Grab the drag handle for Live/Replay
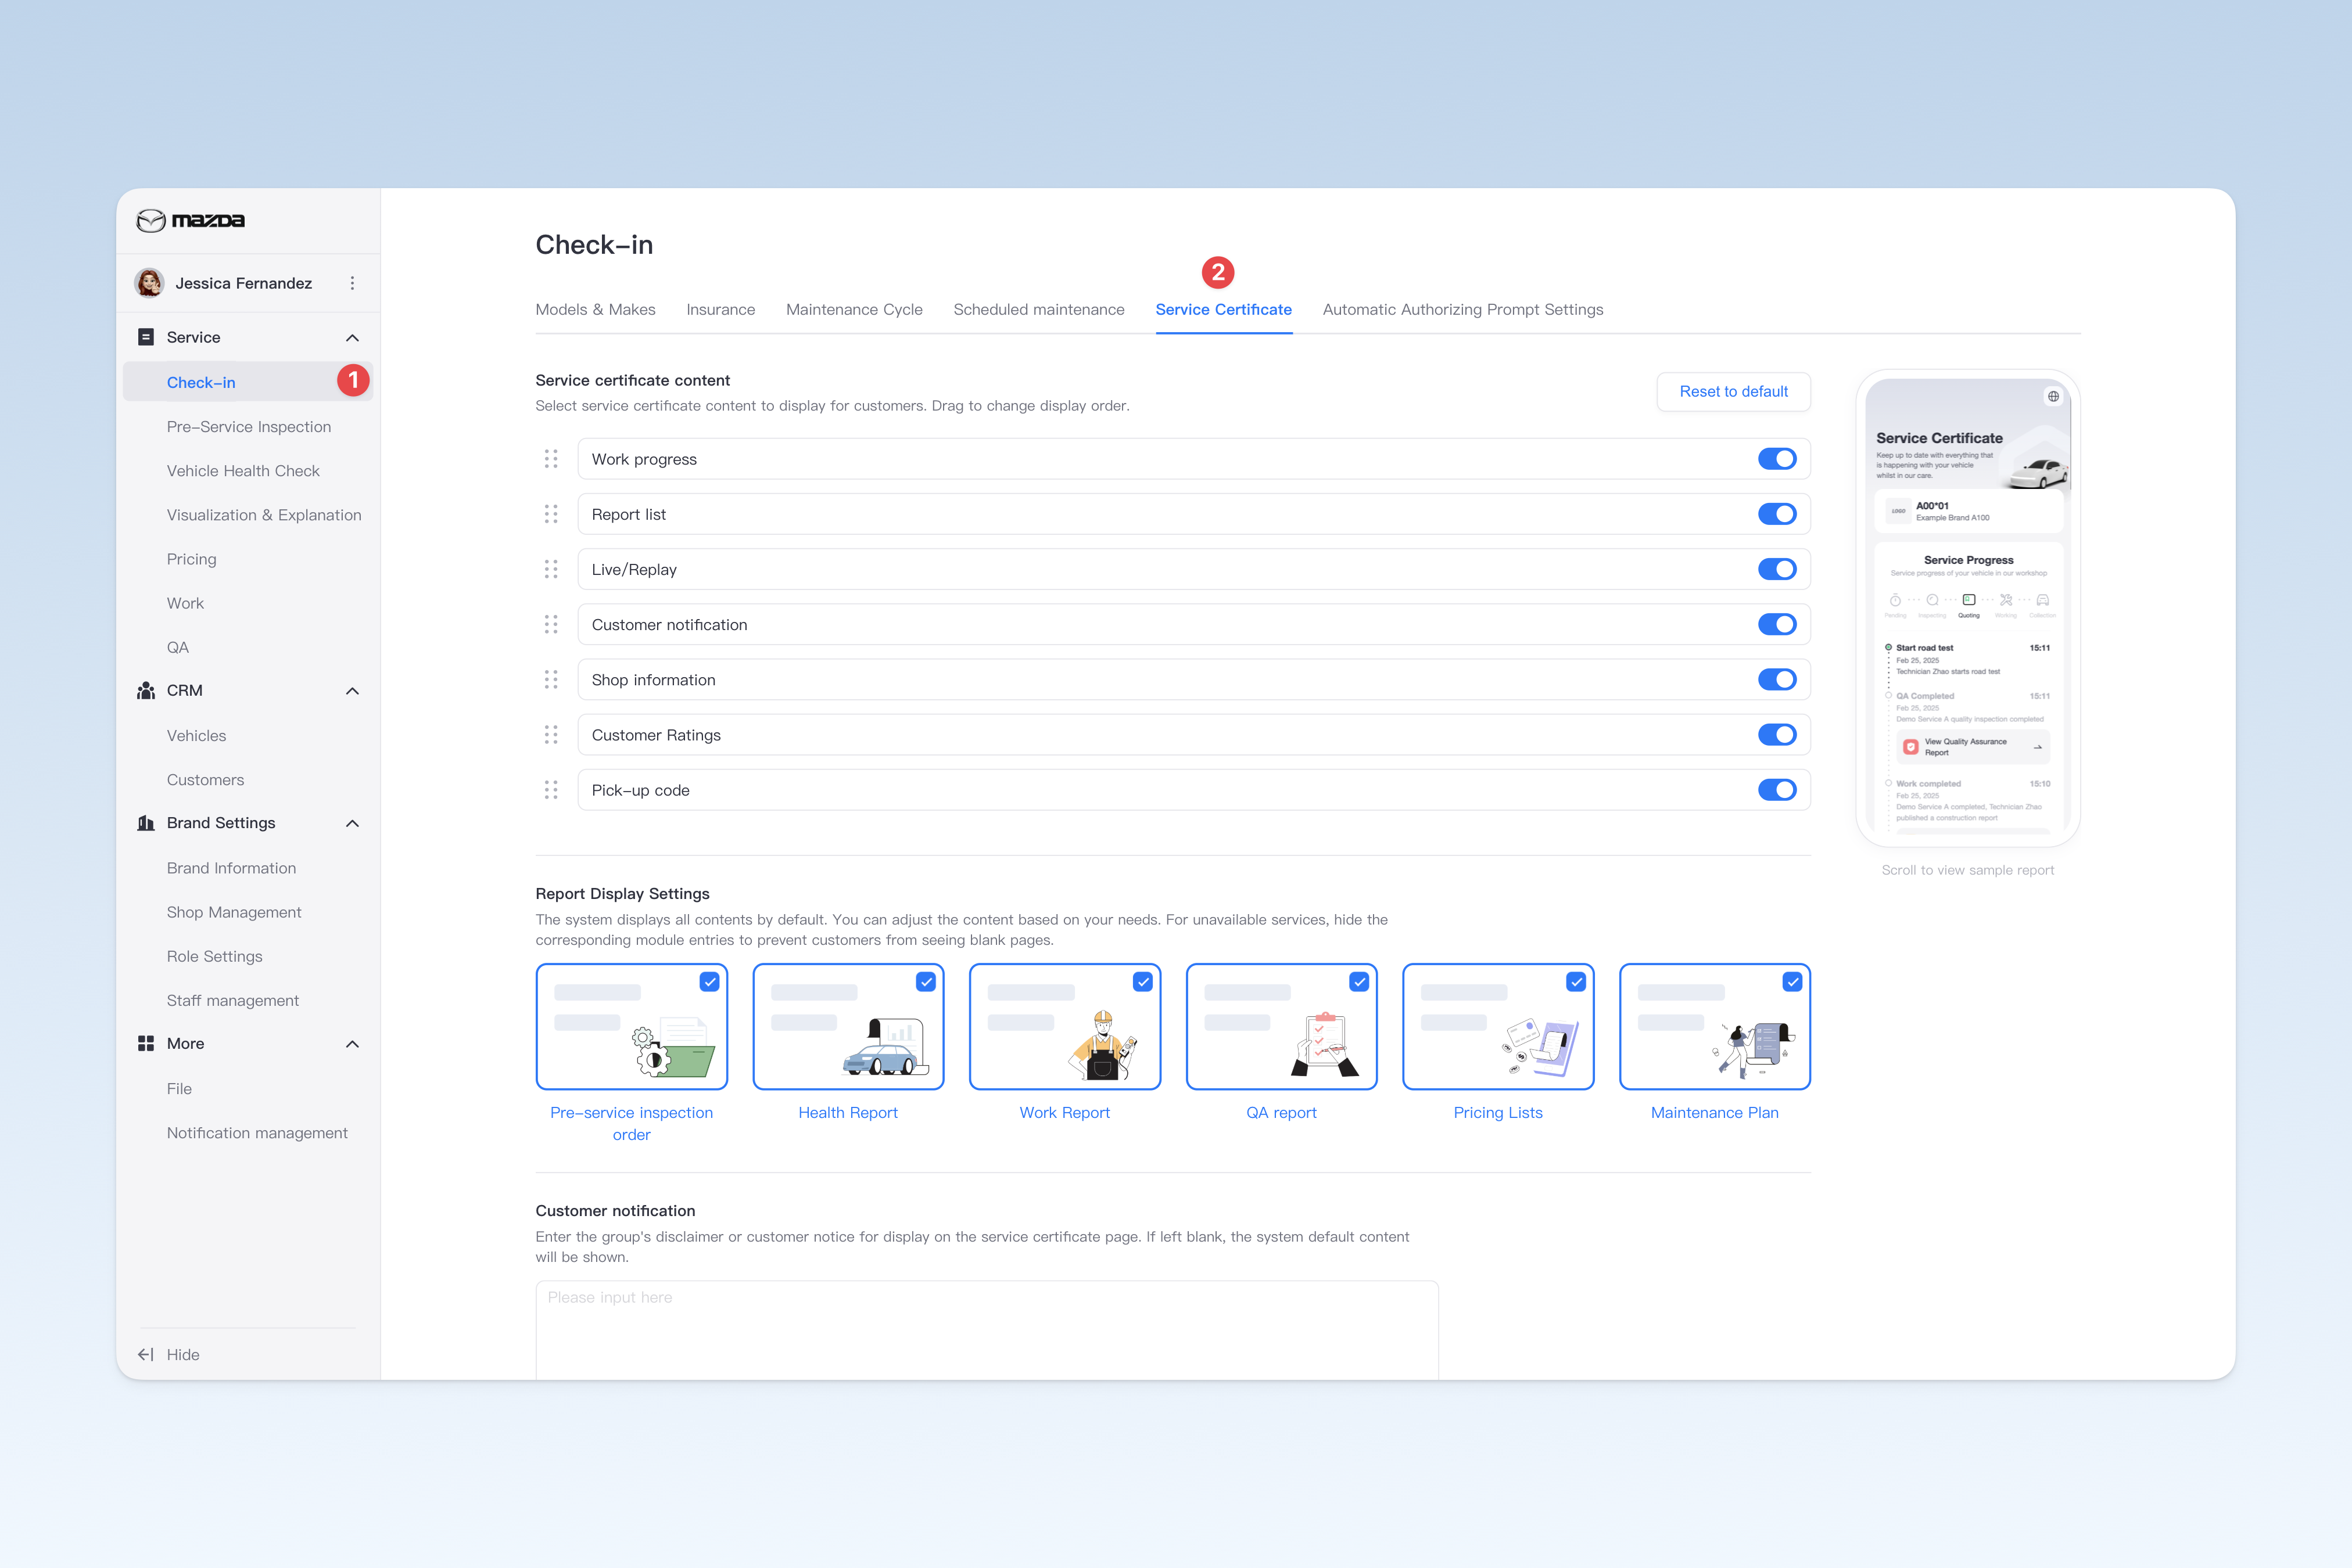This screenshot has width=2352, height=1568. tap(551, 569)
